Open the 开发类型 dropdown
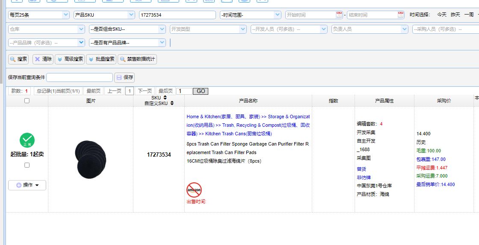The height and width of the screenshot is (245, 479). (x=208, y=29)
